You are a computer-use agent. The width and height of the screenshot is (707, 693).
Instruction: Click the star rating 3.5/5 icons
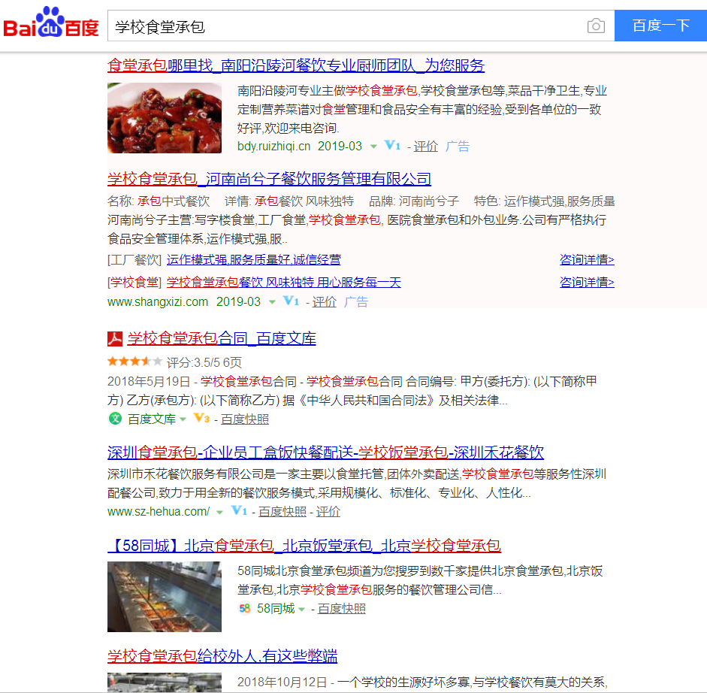click(x=134, y=362)
